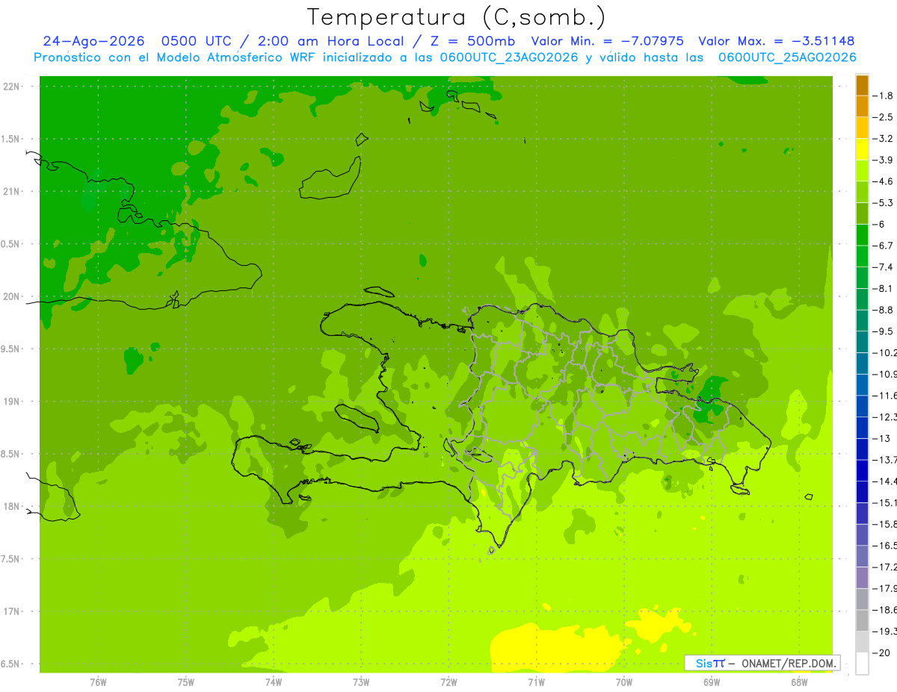Click the "75W" longitude axis label
The width and height of the screenshot is (897, 692).
pos(186,682)
